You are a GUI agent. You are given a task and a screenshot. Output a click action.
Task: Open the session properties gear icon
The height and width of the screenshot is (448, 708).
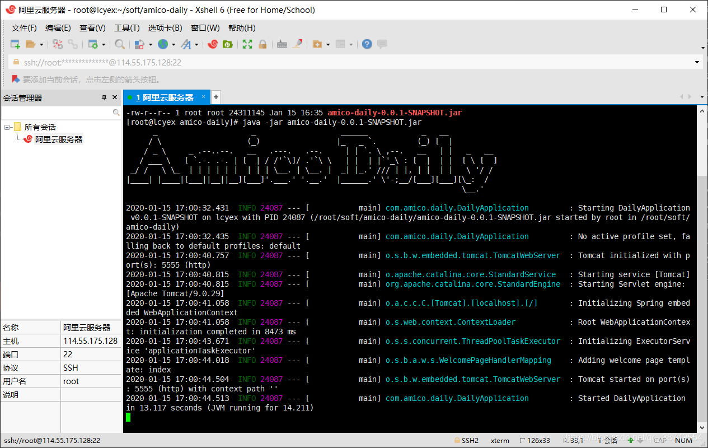click(93, 44)
